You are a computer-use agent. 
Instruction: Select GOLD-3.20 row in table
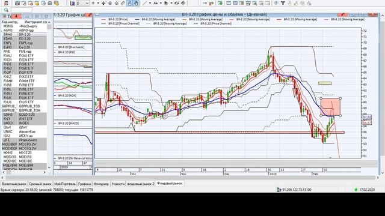(x=24, y=115)
